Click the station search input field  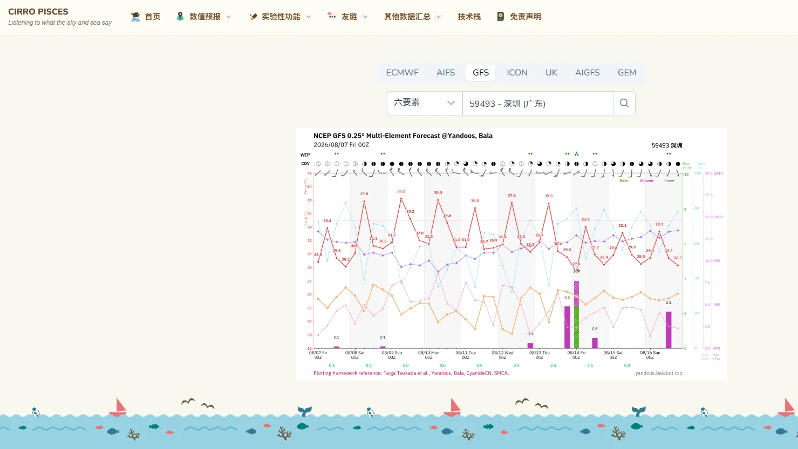(538, 103)
